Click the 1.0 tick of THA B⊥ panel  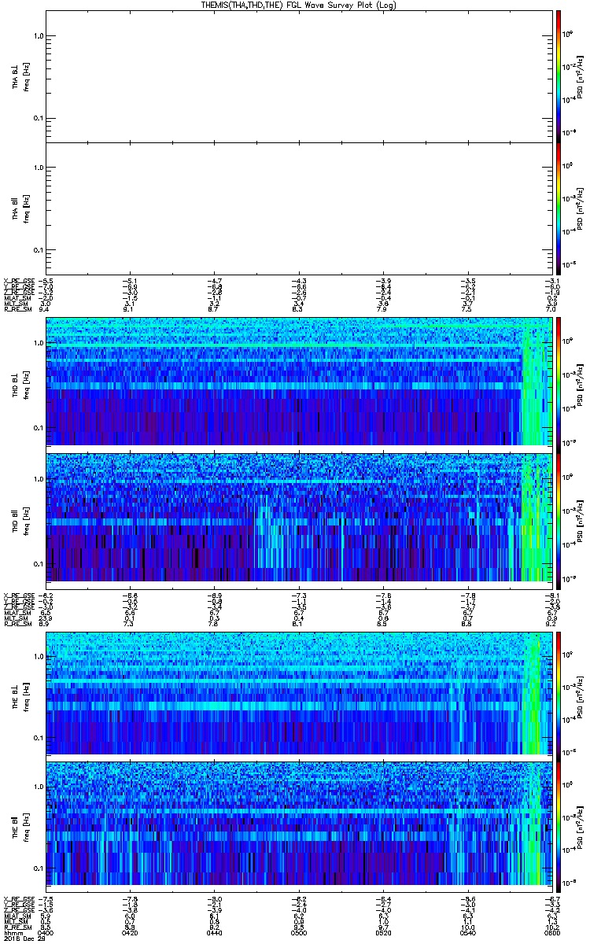point(39,36)
